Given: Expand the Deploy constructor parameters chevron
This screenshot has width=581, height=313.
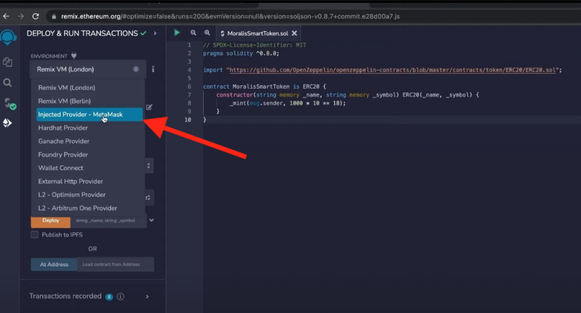Looking at the screenshot, I should (151, 220).
